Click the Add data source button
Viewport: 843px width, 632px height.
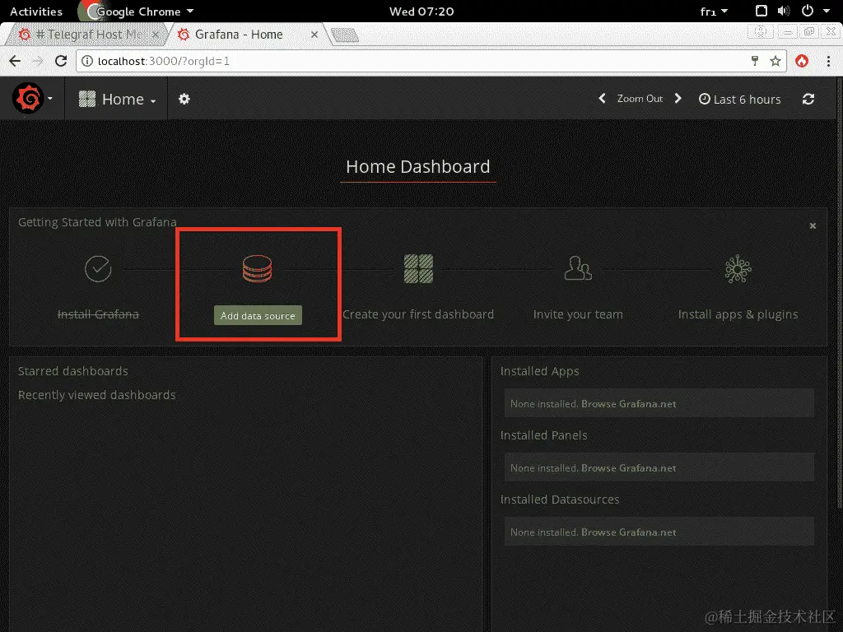(258, 315)
